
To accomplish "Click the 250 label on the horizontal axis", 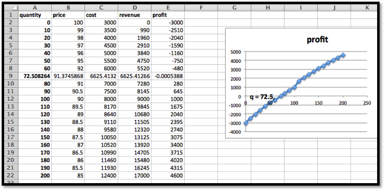I will (x=366, y=103).
